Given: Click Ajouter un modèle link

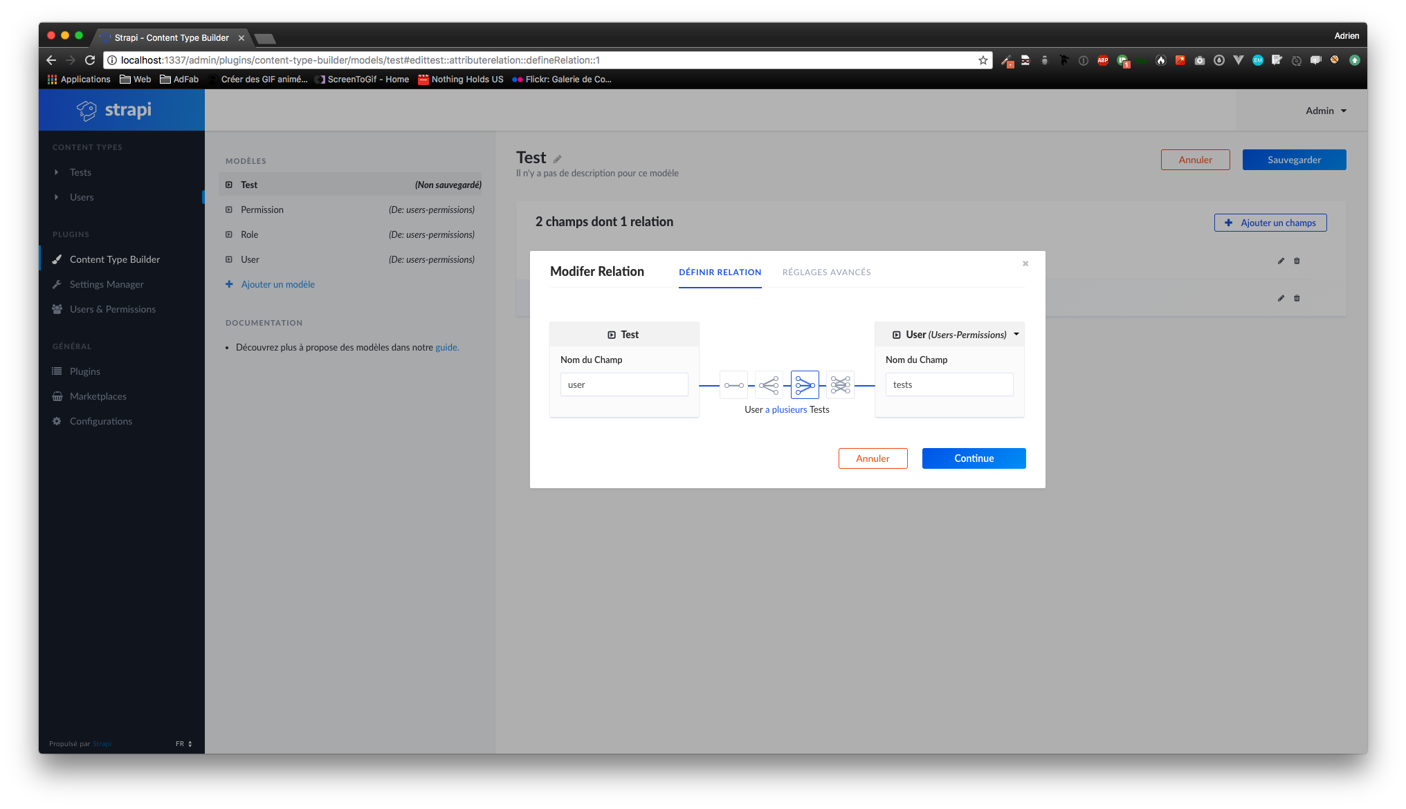Looking at the screenshot, I should click(x=277, y=283).
